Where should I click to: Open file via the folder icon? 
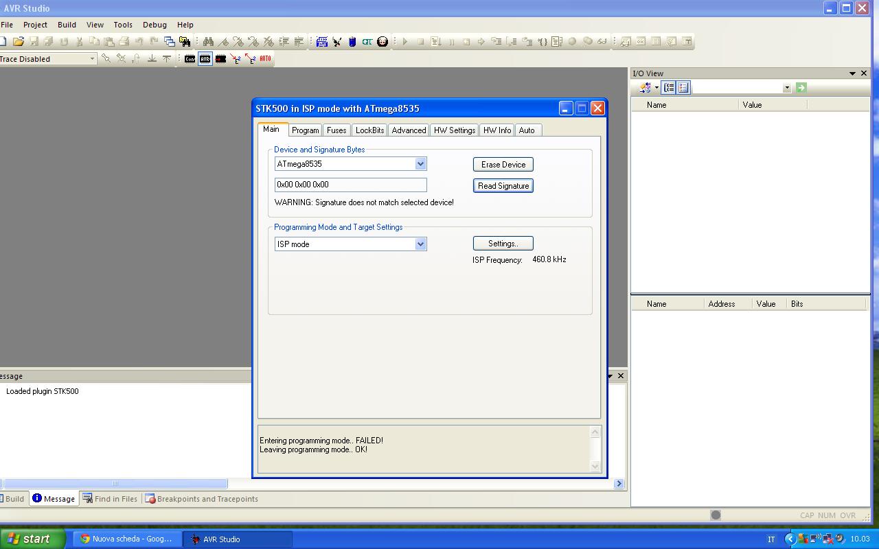coord(19,41)
